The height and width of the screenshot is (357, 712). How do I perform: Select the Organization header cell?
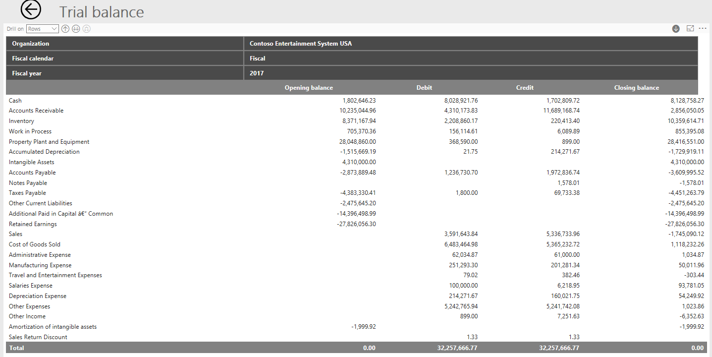tap(125, 44)
